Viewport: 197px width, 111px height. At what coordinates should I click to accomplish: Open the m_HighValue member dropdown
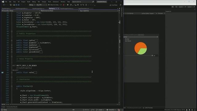tap(99, 11)
